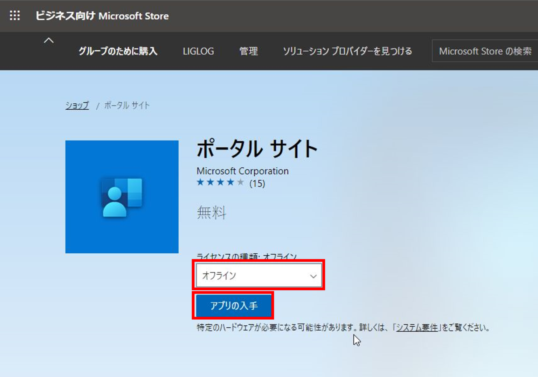
Task: Click the ポータル サイト app tile icon
Action: click(x=122, y=196)
